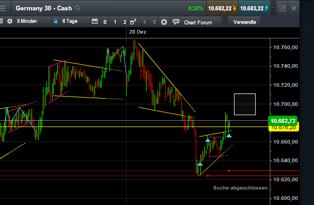
Task: Click the Suche abgeschlossen status text
Action: click(x=240, y=188)
